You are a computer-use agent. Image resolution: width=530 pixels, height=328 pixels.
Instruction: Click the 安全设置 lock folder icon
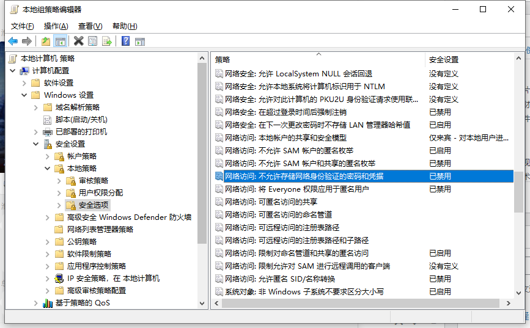(48, 144)
